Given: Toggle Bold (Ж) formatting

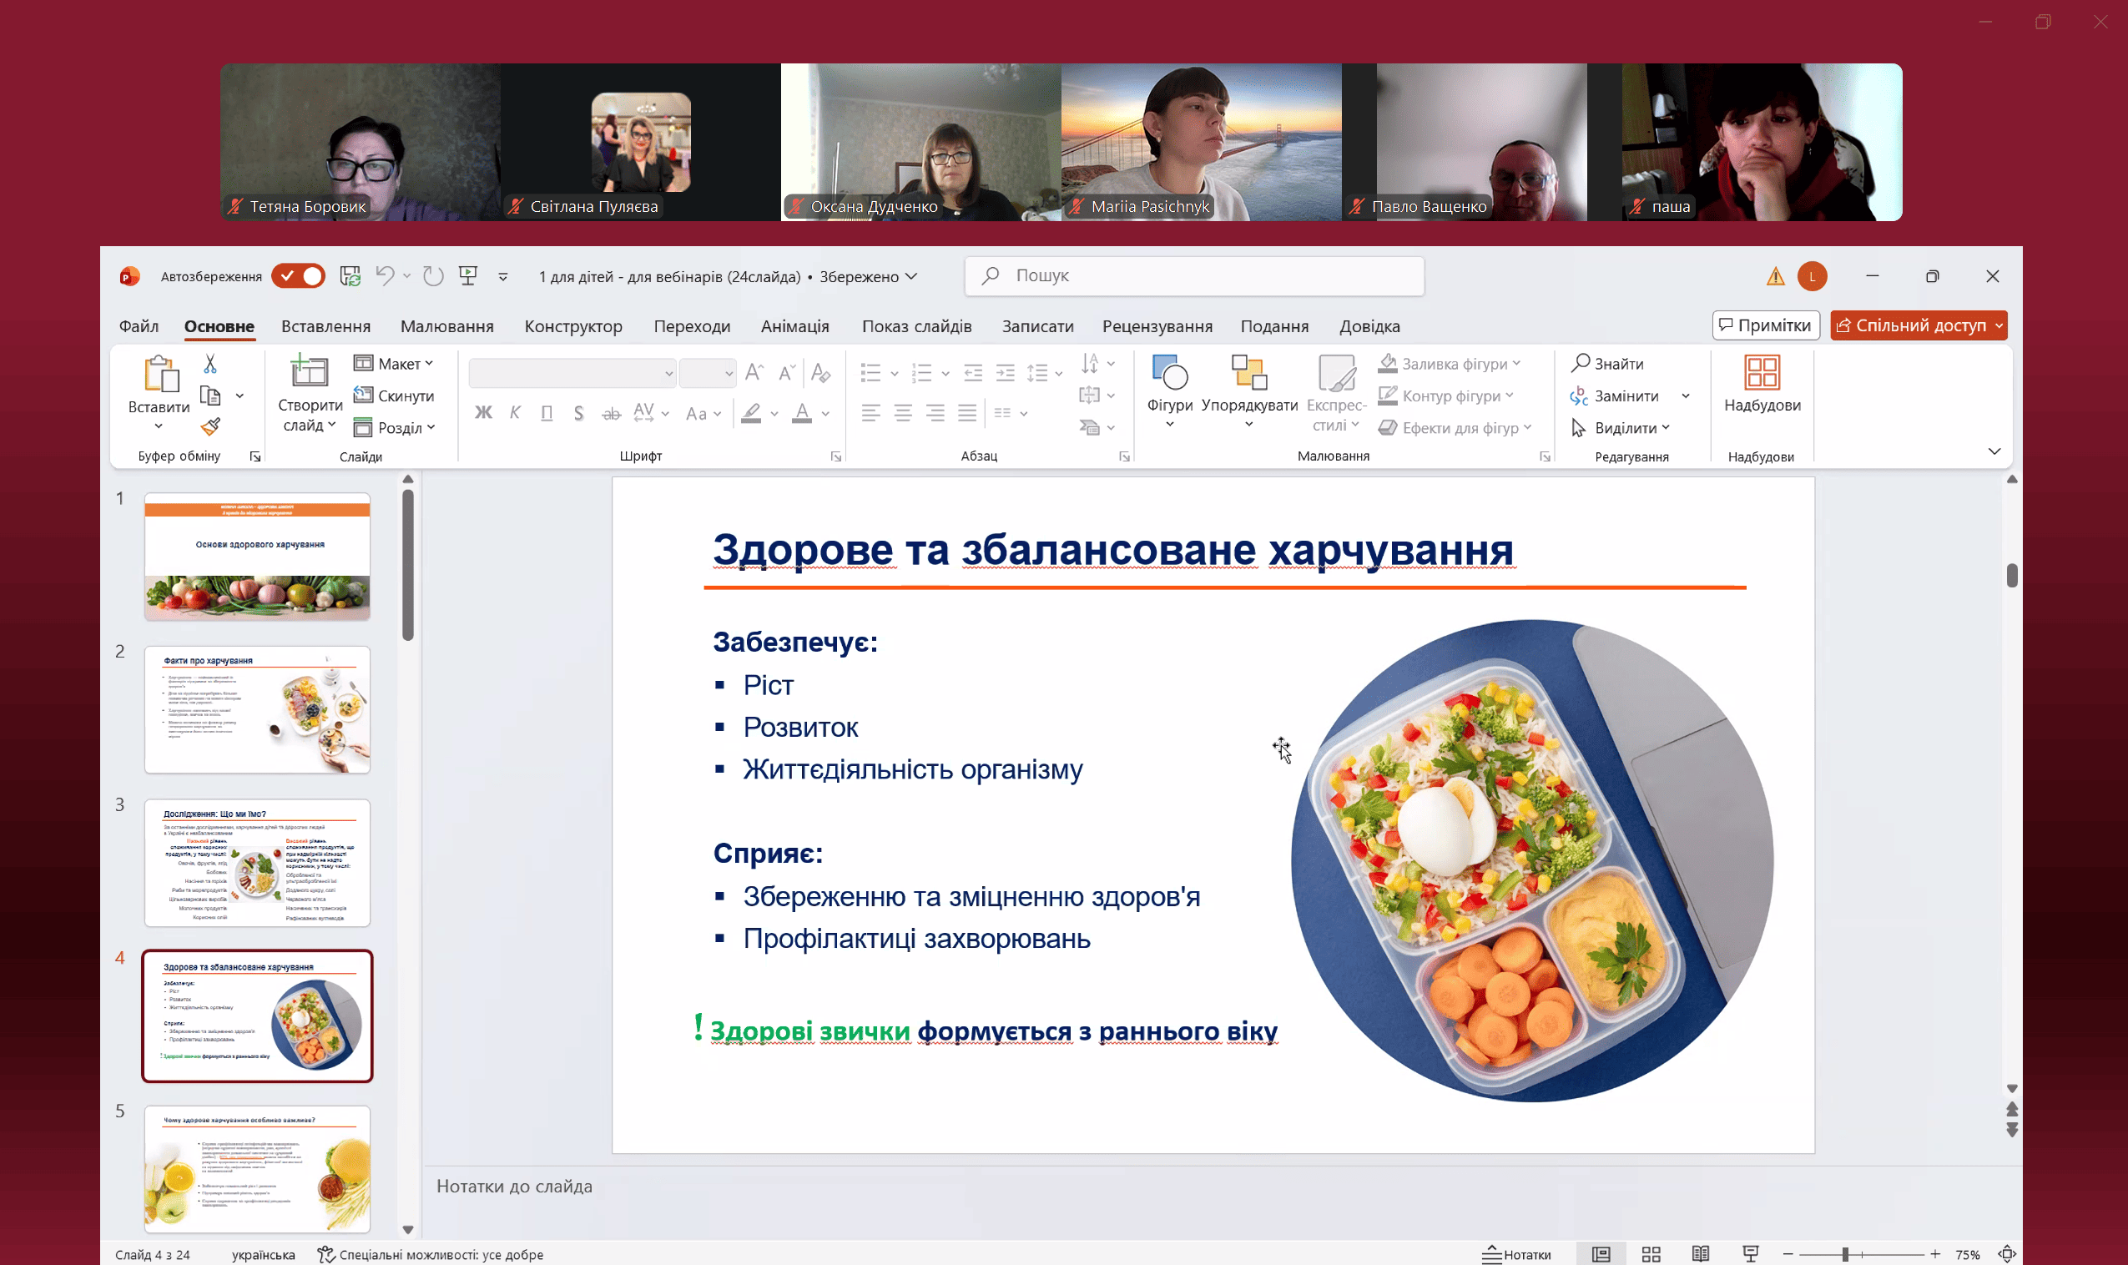Looking at the screenshot, I should (483, 413).
